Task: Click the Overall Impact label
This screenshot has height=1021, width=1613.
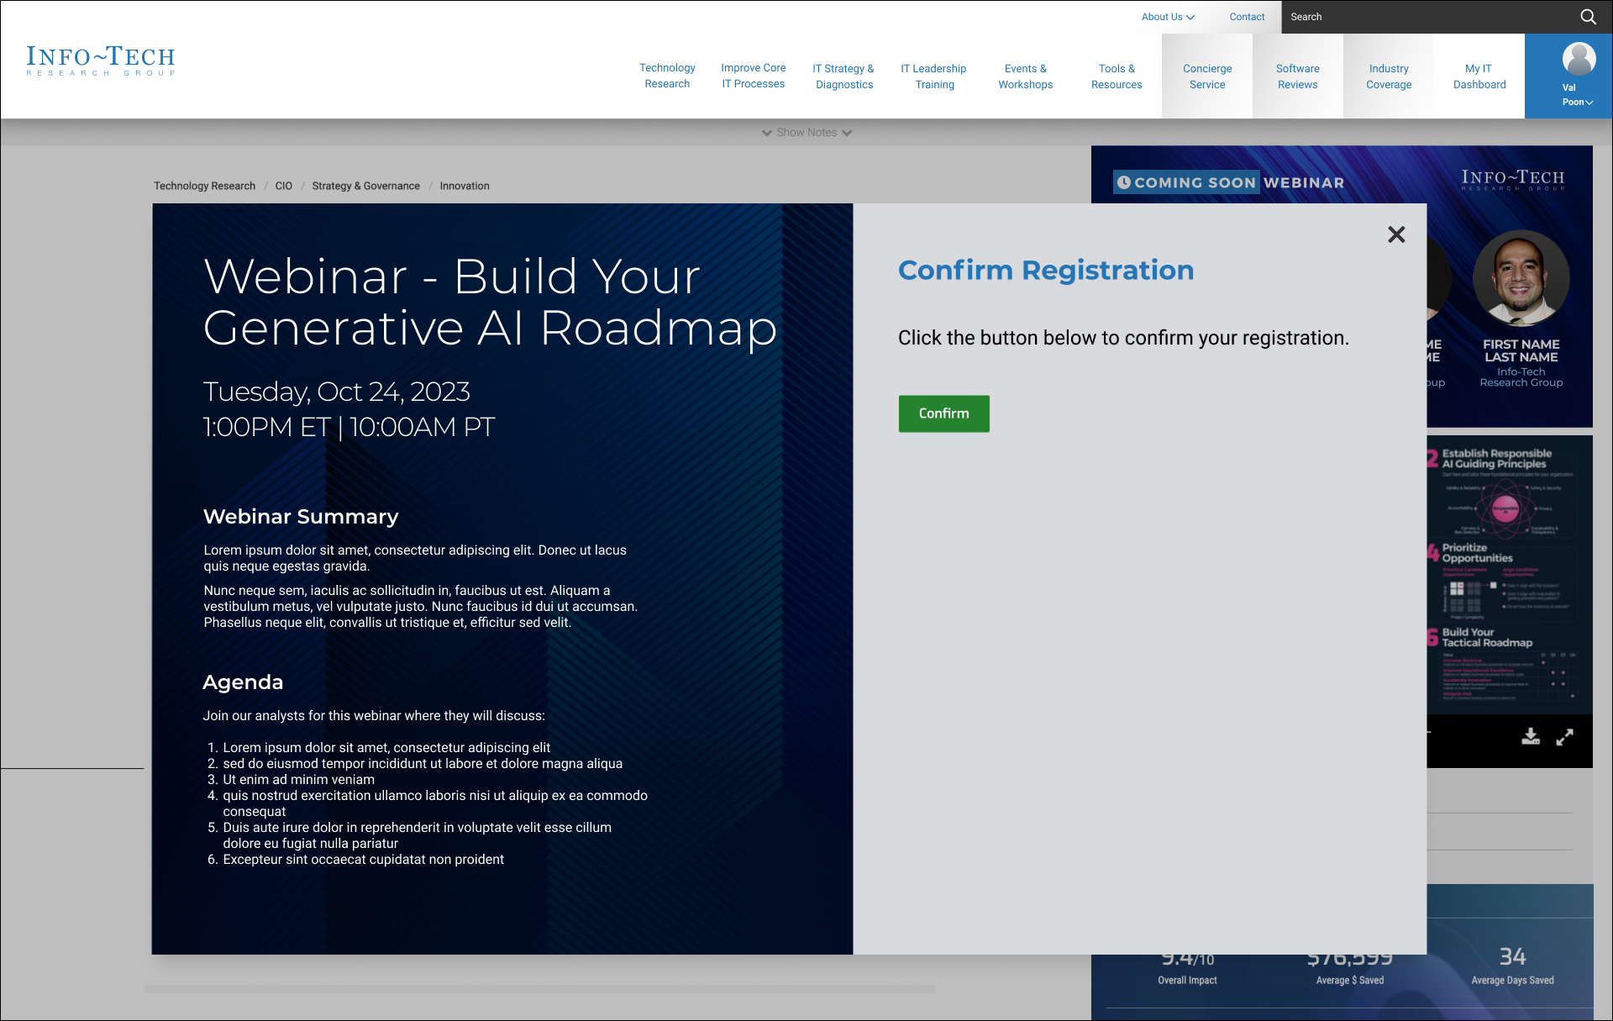Action: coord(1187,981)
